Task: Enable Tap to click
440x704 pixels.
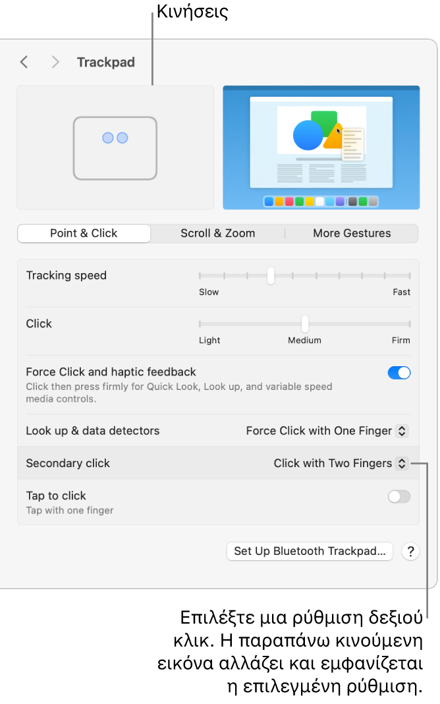Action: [x=399, y=497]
